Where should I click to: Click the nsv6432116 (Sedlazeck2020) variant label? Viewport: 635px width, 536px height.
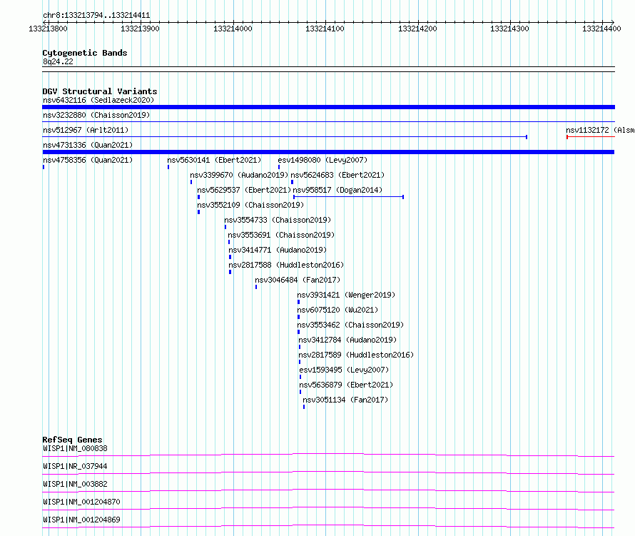98,100
